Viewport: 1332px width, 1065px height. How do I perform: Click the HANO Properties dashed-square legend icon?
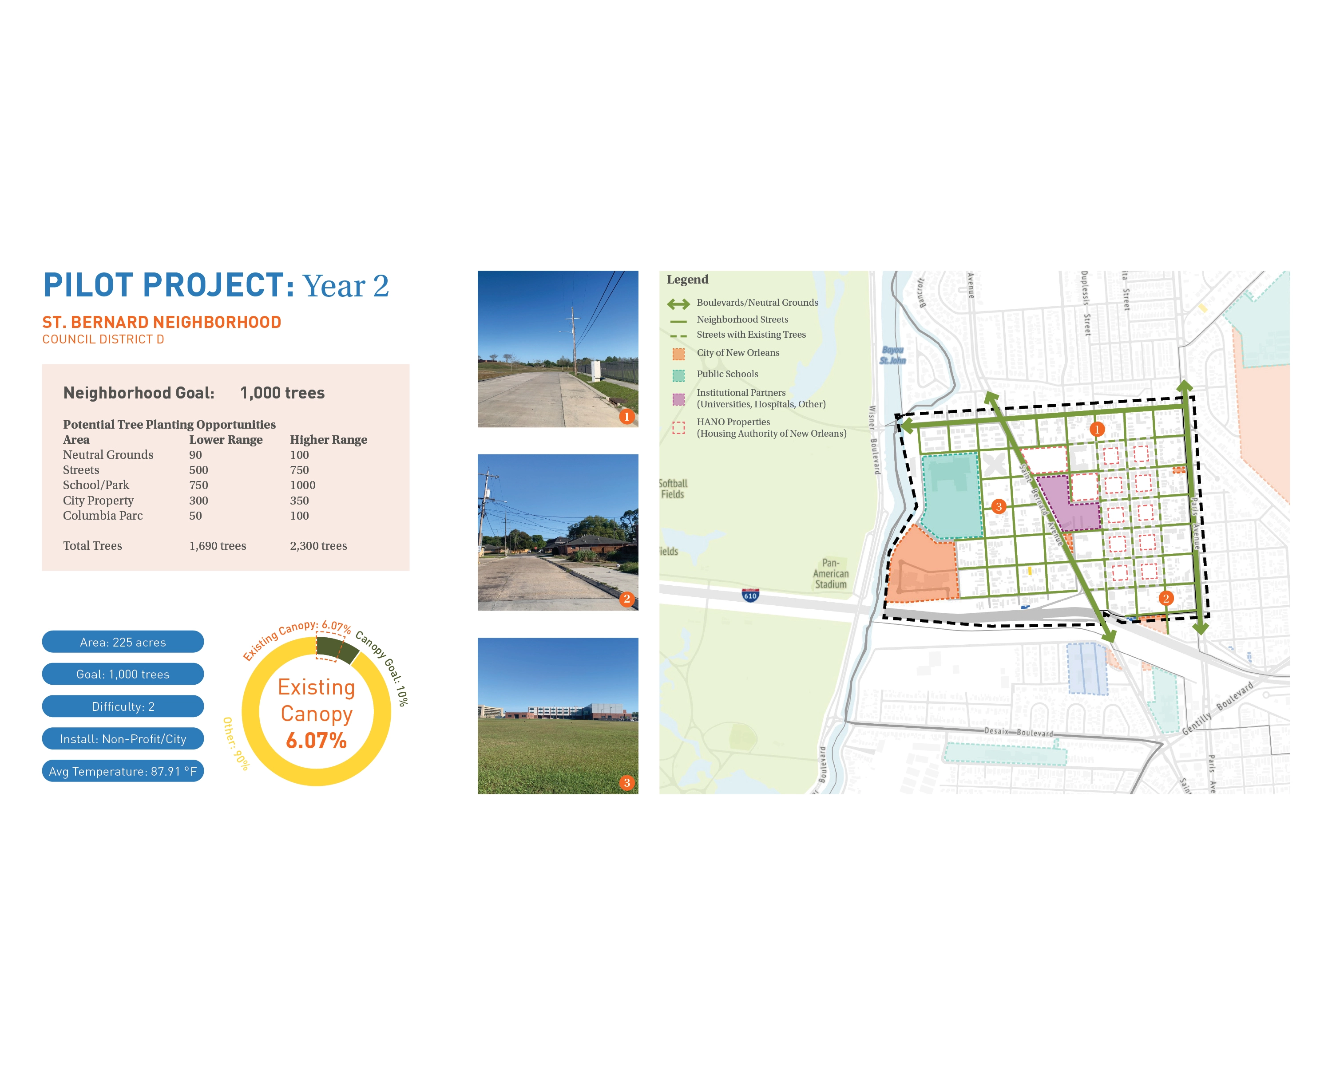(678, 428)
